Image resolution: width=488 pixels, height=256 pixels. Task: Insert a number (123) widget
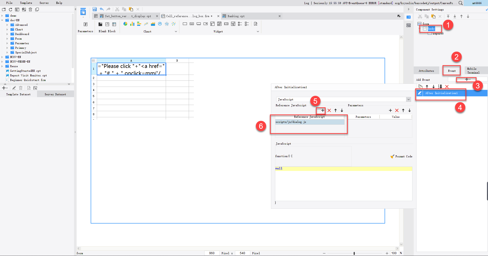pos(226,24)
